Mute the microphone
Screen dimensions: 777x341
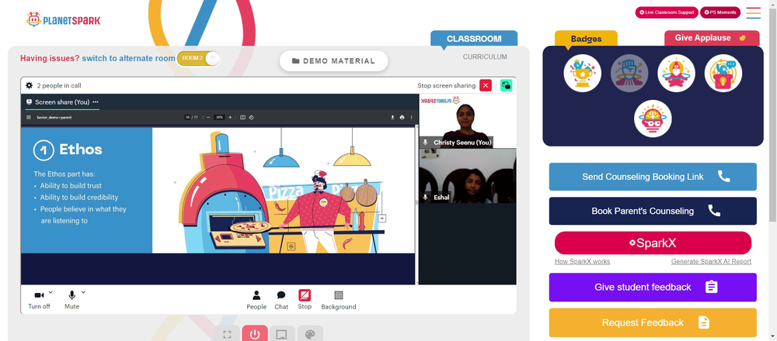[71, 300]
